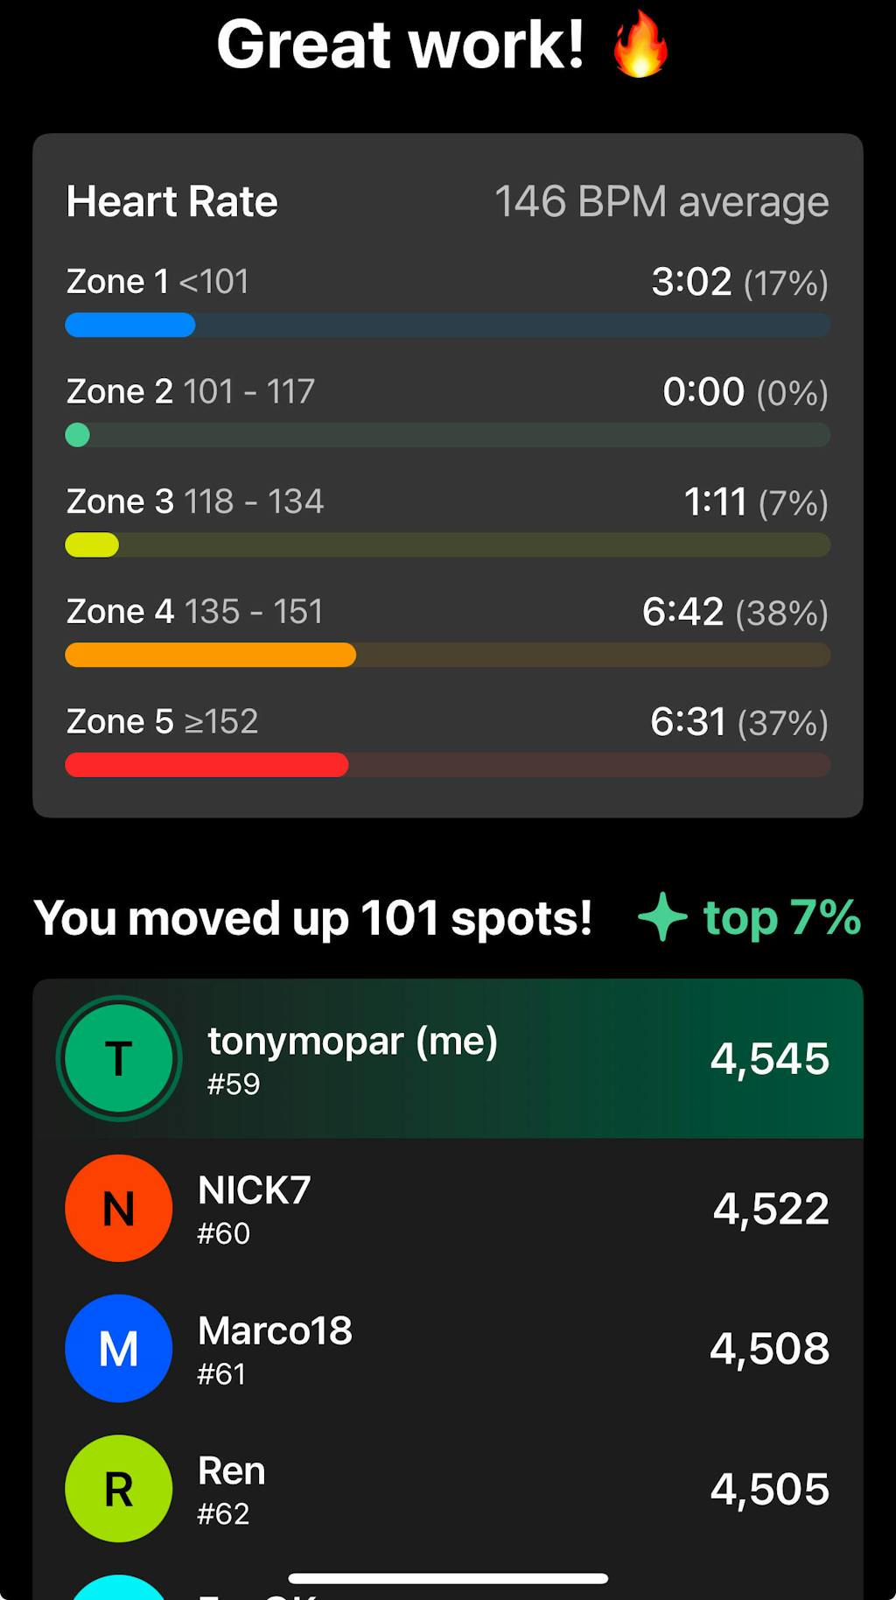Screen dimensions: 896x1600
Task: Tap the top 7% ranking label
Action: coord(781,917)
